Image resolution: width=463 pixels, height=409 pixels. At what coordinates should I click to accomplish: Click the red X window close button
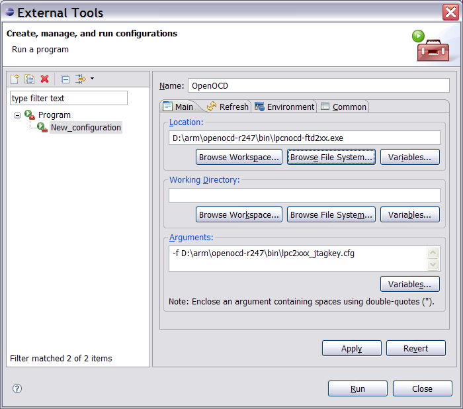(x=450, y=13)
